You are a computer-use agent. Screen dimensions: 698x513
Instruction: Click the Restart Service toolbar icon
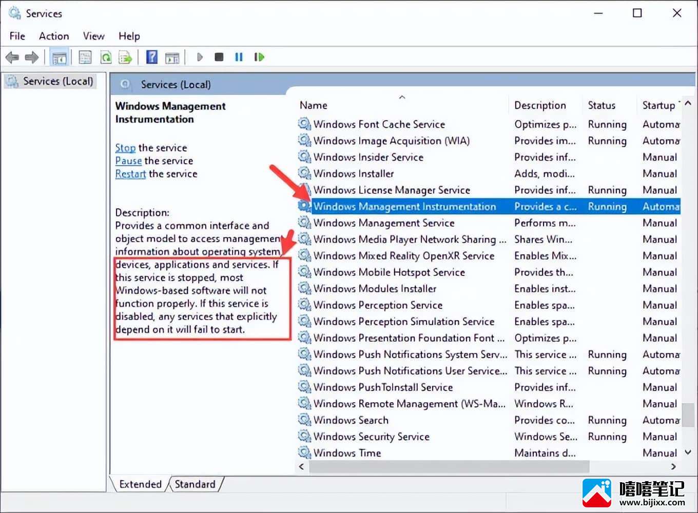click(259, 57)
